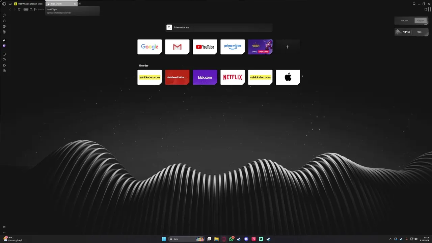The image size is (432, 243).
Task: Click the taskbar Ara search box
Action: click(x=187, y=239)
